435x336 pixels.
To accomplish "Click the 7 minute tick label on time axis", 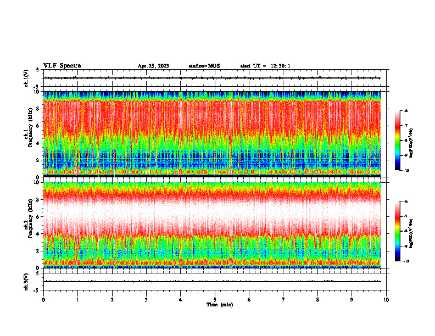I will pos(283,300).
